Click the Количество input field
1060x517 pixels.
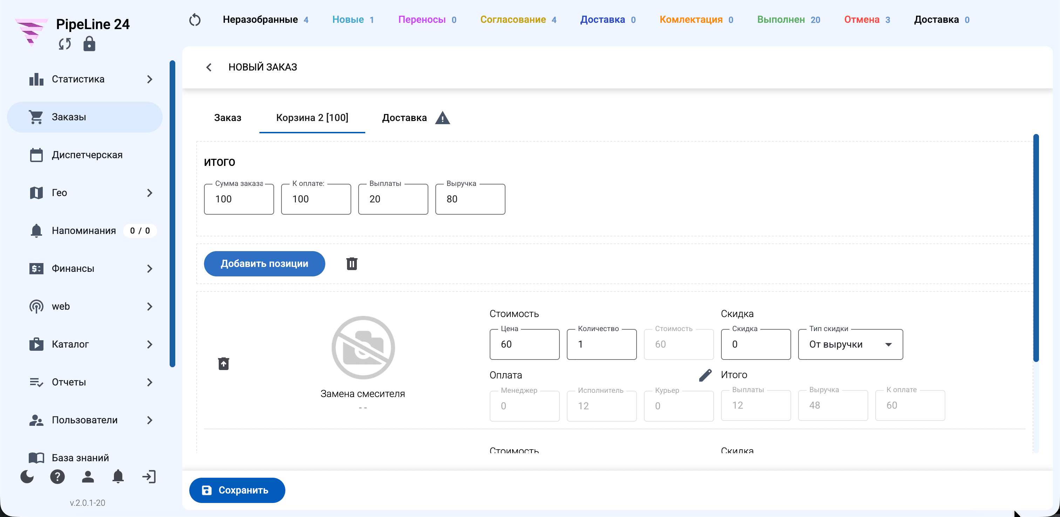pos(601,344)
